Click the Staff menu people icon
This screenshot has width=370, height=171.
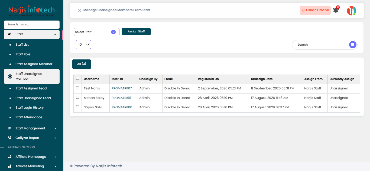pos(9,34)
